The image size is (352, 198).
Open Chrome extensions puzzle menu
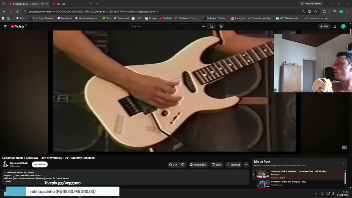pyautogui.click(x=325, y=12)
